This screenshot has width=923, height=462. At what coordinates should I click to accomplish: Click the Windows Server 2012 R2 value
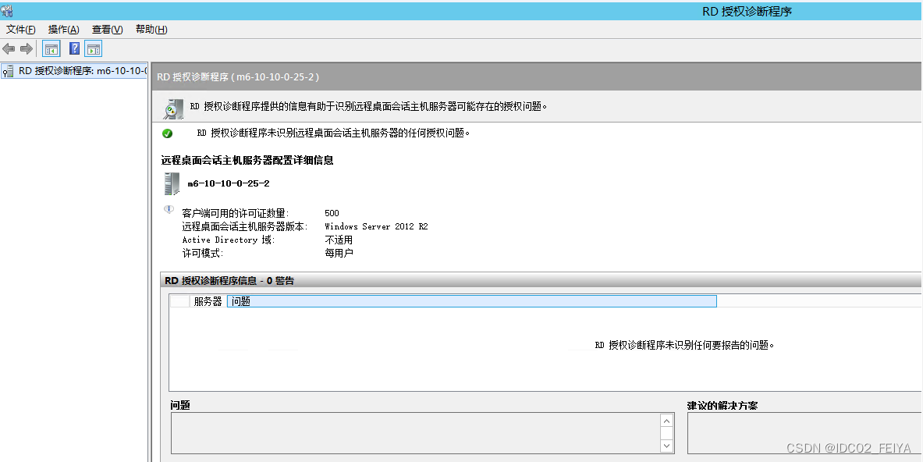(x=376, y=226)
